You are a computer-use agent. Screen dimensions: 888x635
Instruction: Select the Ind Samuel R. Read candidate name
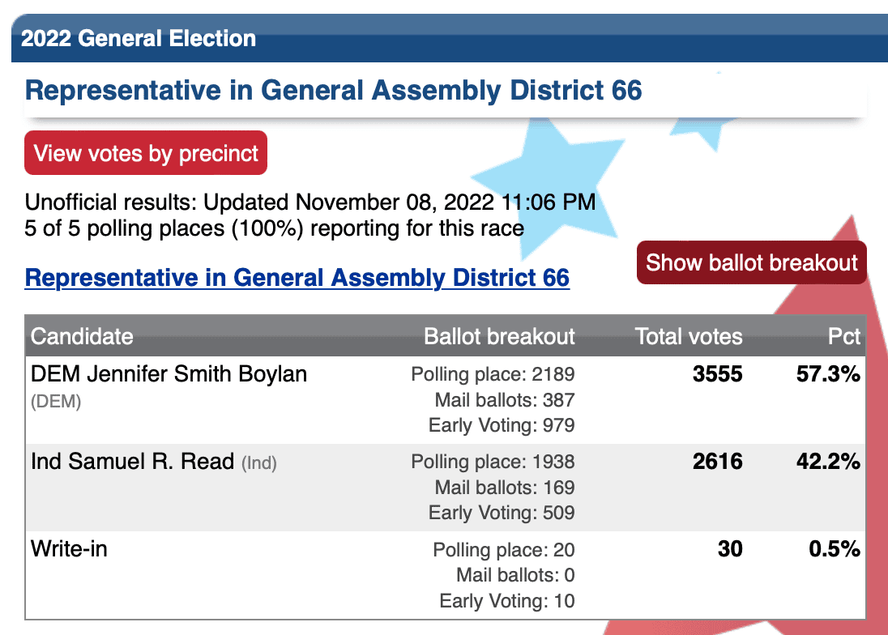tap(132, 461)
